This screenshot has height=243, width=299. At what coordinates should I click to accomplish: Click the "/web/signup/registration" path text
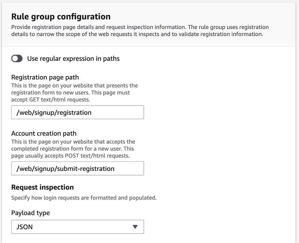pos(54,112)
